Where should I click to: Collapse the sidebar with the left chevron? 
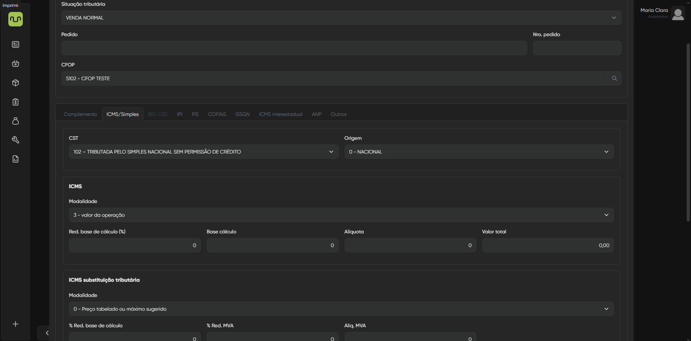47,333
